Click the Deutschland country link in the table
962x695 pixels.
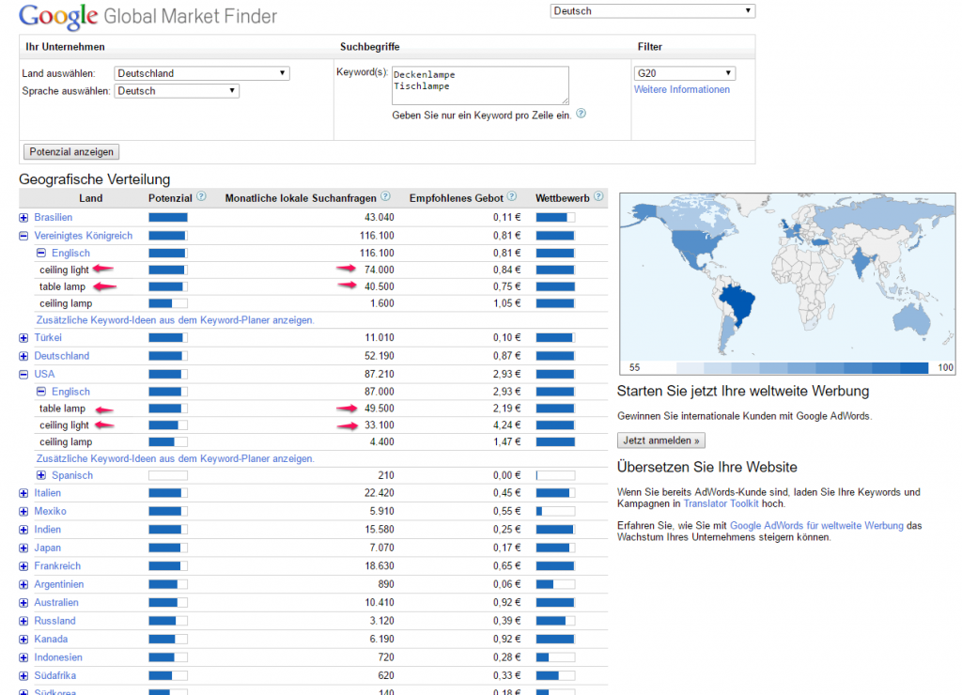click(x=61, y=356)
